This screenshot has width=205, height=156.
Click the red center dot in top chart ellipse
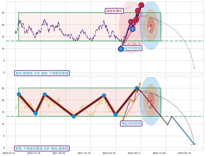(151, 25)
